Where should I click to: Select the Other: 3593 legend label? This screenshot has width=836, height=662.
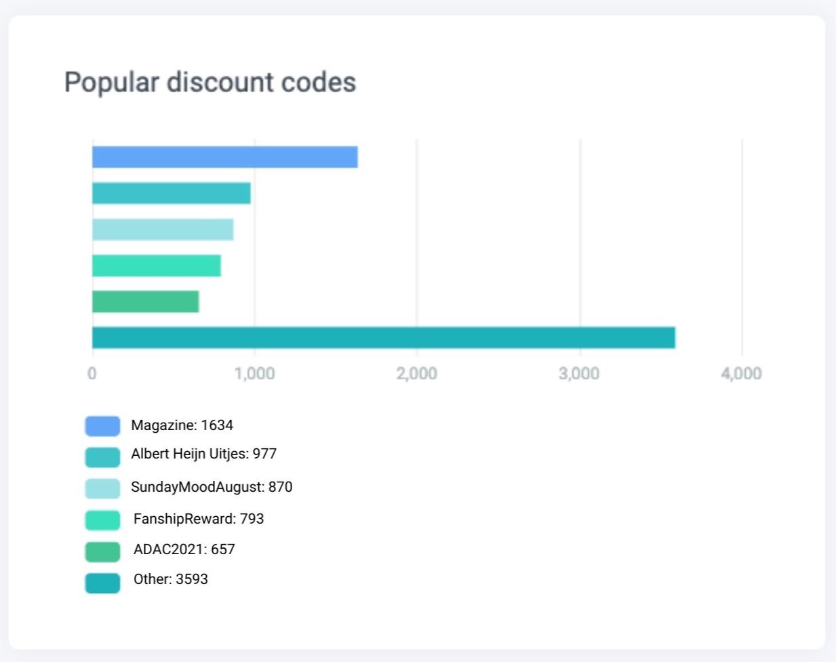click(170, 579)
